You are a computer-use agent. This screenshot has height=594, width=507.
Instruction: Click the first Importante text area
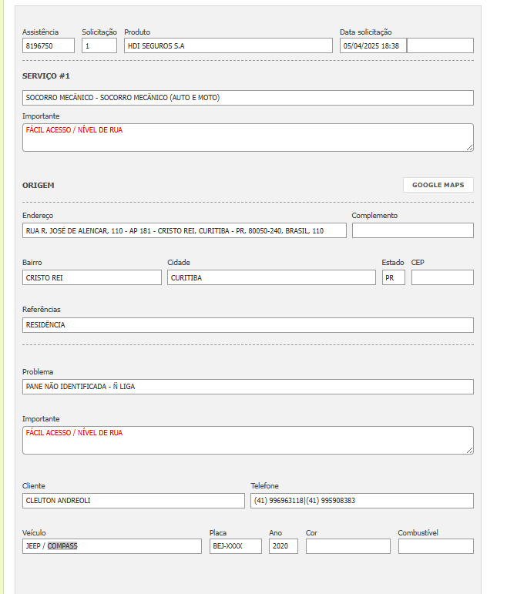click(x=248, y=138)
